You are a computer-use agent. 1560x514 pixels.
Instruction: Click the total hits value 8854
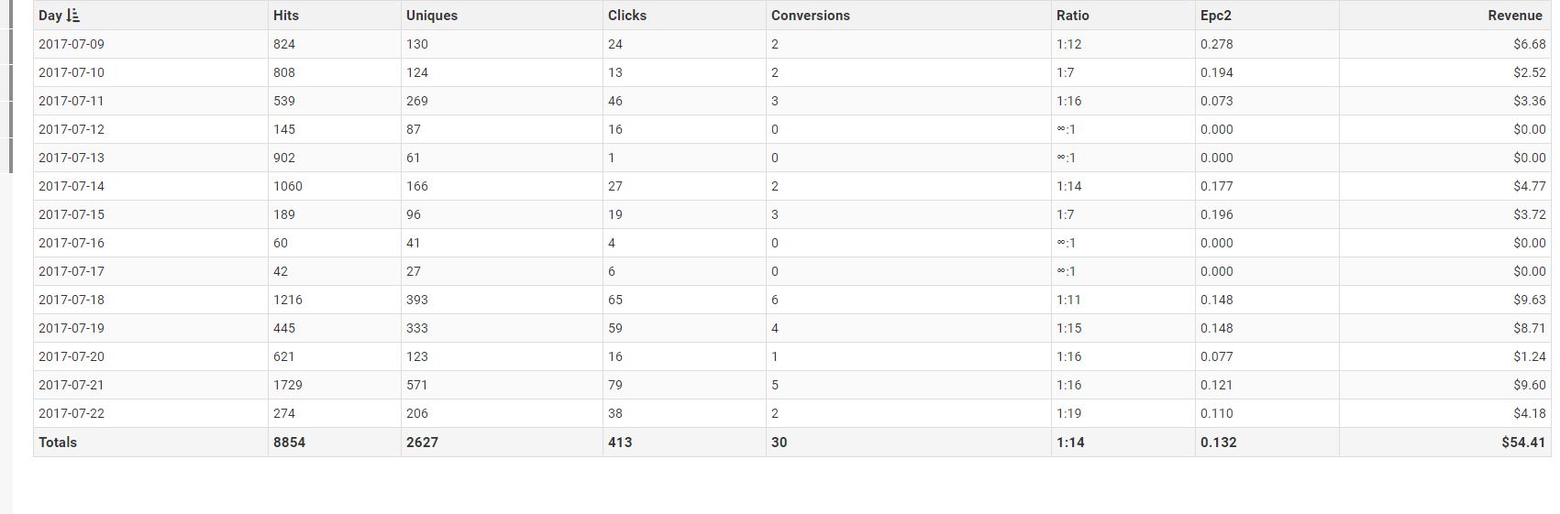point(289,442)
